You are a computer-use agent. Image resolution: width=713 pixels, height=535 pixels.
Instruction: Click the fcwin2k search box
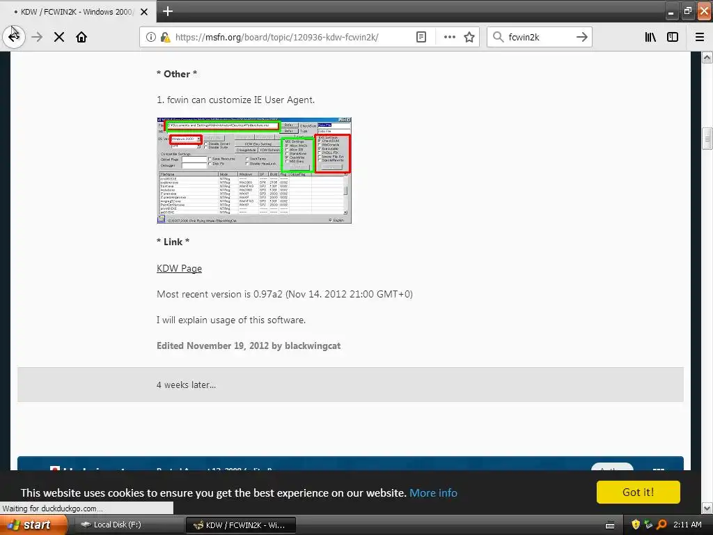click(540, 37)
